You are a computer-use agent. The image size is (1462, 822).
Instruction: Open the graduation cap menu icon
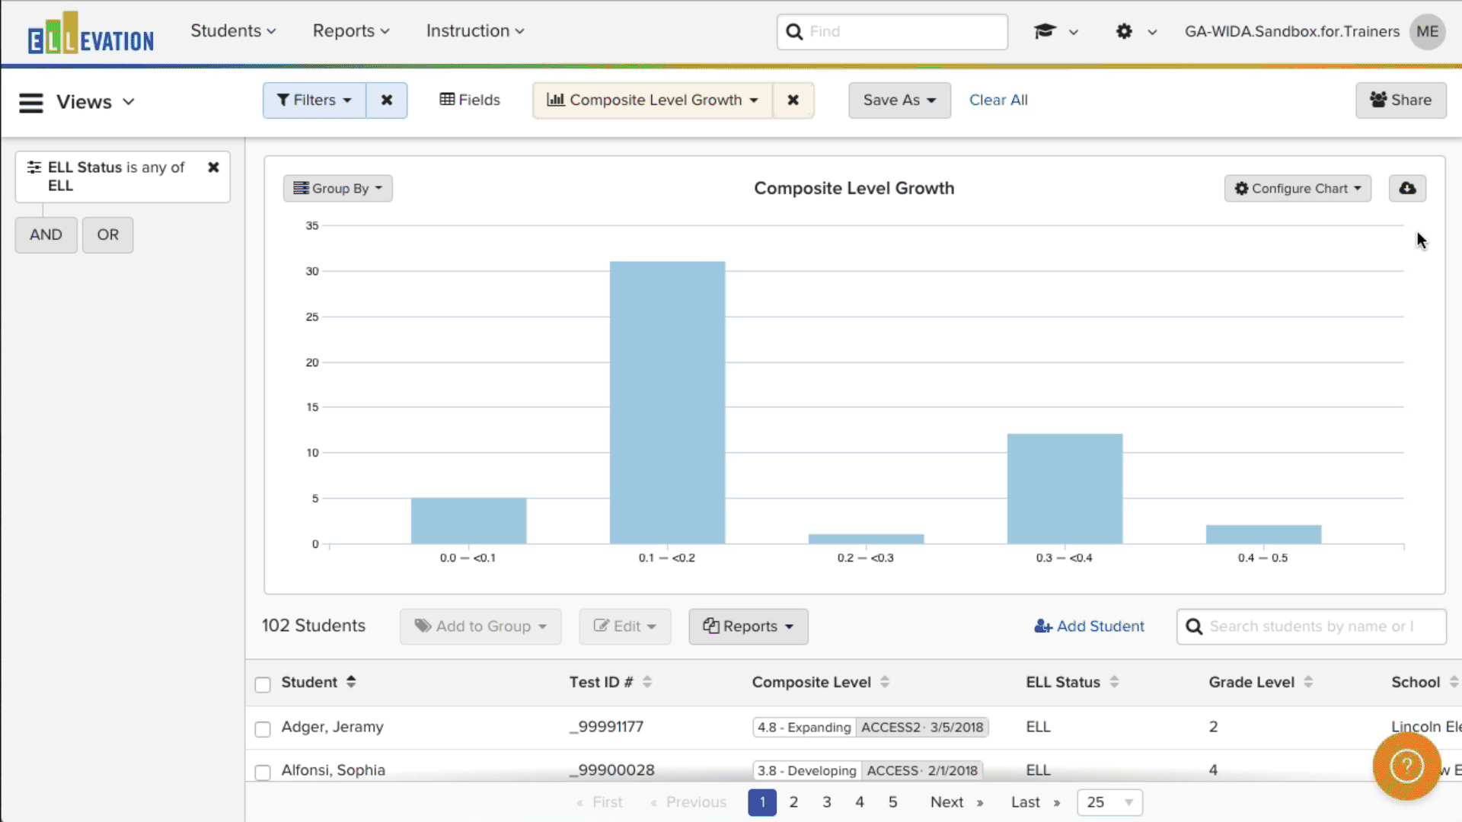(x=1045, y=31)
